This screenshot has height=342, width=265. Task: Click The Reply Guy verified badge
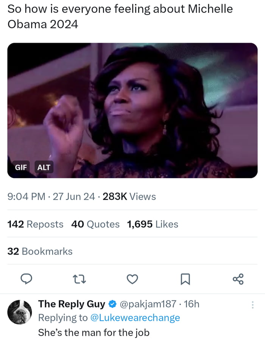pos(112,304)
